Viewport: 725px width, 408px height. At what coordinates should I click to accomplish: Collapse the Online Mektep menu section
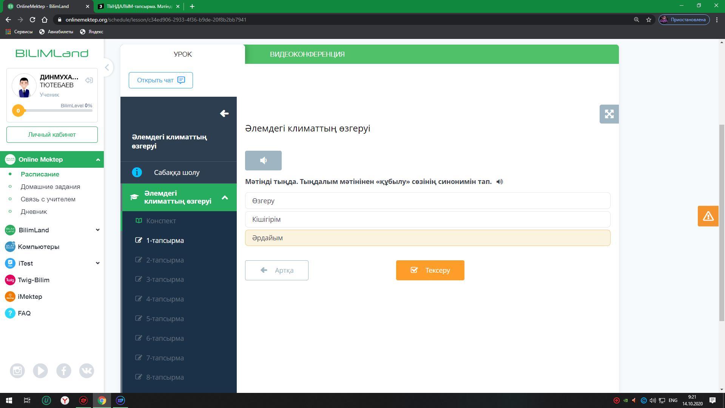98,159
